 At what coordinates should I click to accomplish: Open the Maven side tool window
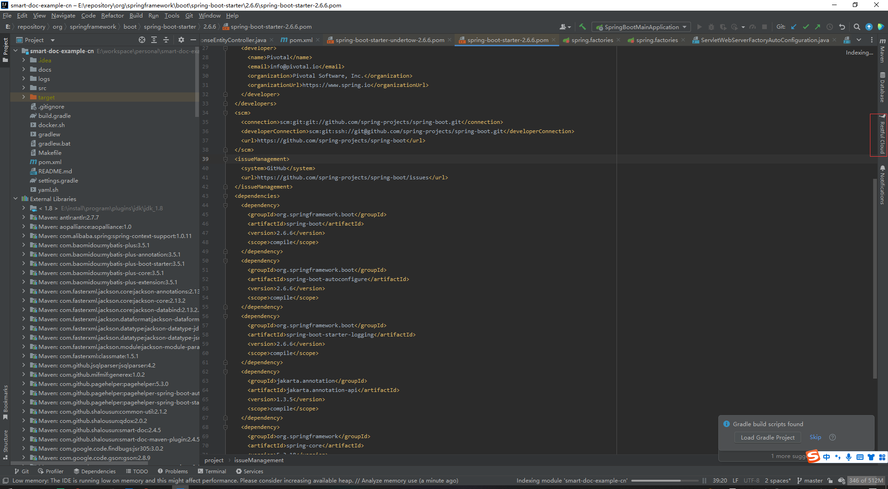coord(882,51)
